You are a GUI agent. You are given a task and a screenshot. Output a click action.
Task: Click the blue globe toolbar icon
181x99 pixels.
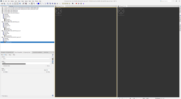click(x=20, y=4)
